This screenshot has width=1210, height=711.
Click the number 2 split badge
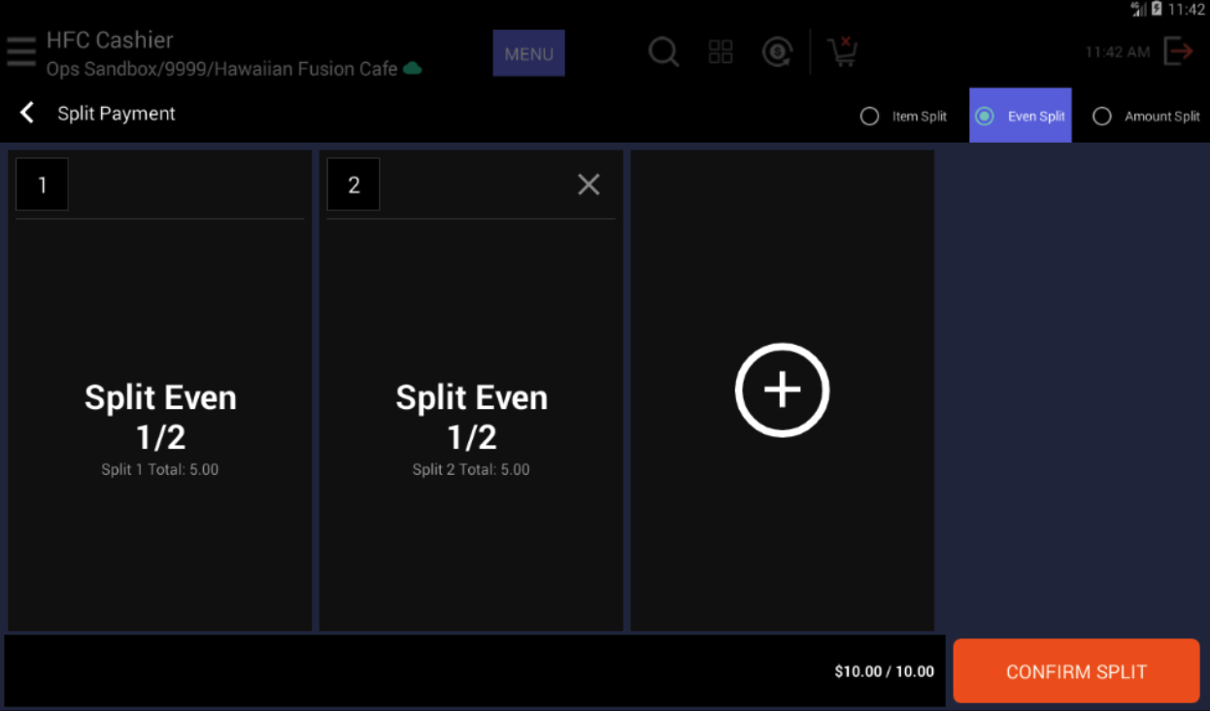tap(353, 185)
